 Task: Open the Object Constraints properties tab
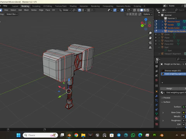(x=157, y=110)
